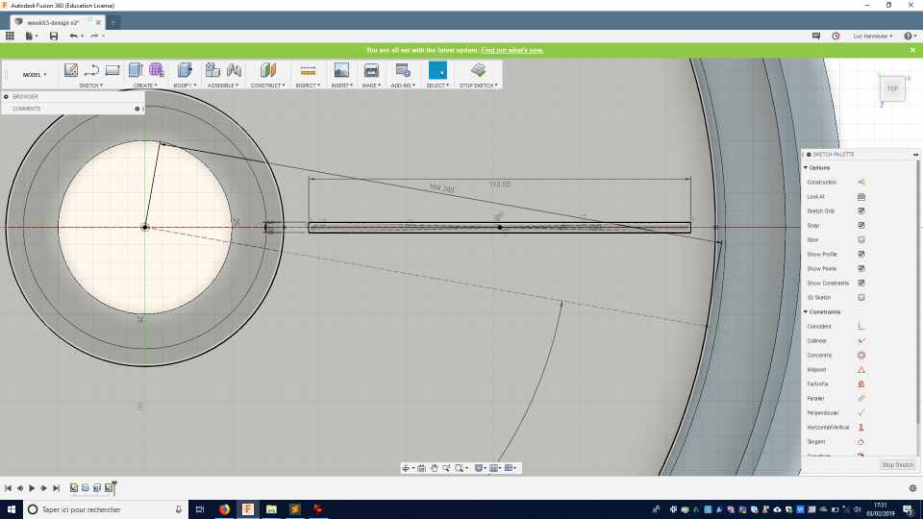Image resolution: width=923 pixels, height=519 pixels.
Task: Dismiss the green update banner
Action: (912, 50)
